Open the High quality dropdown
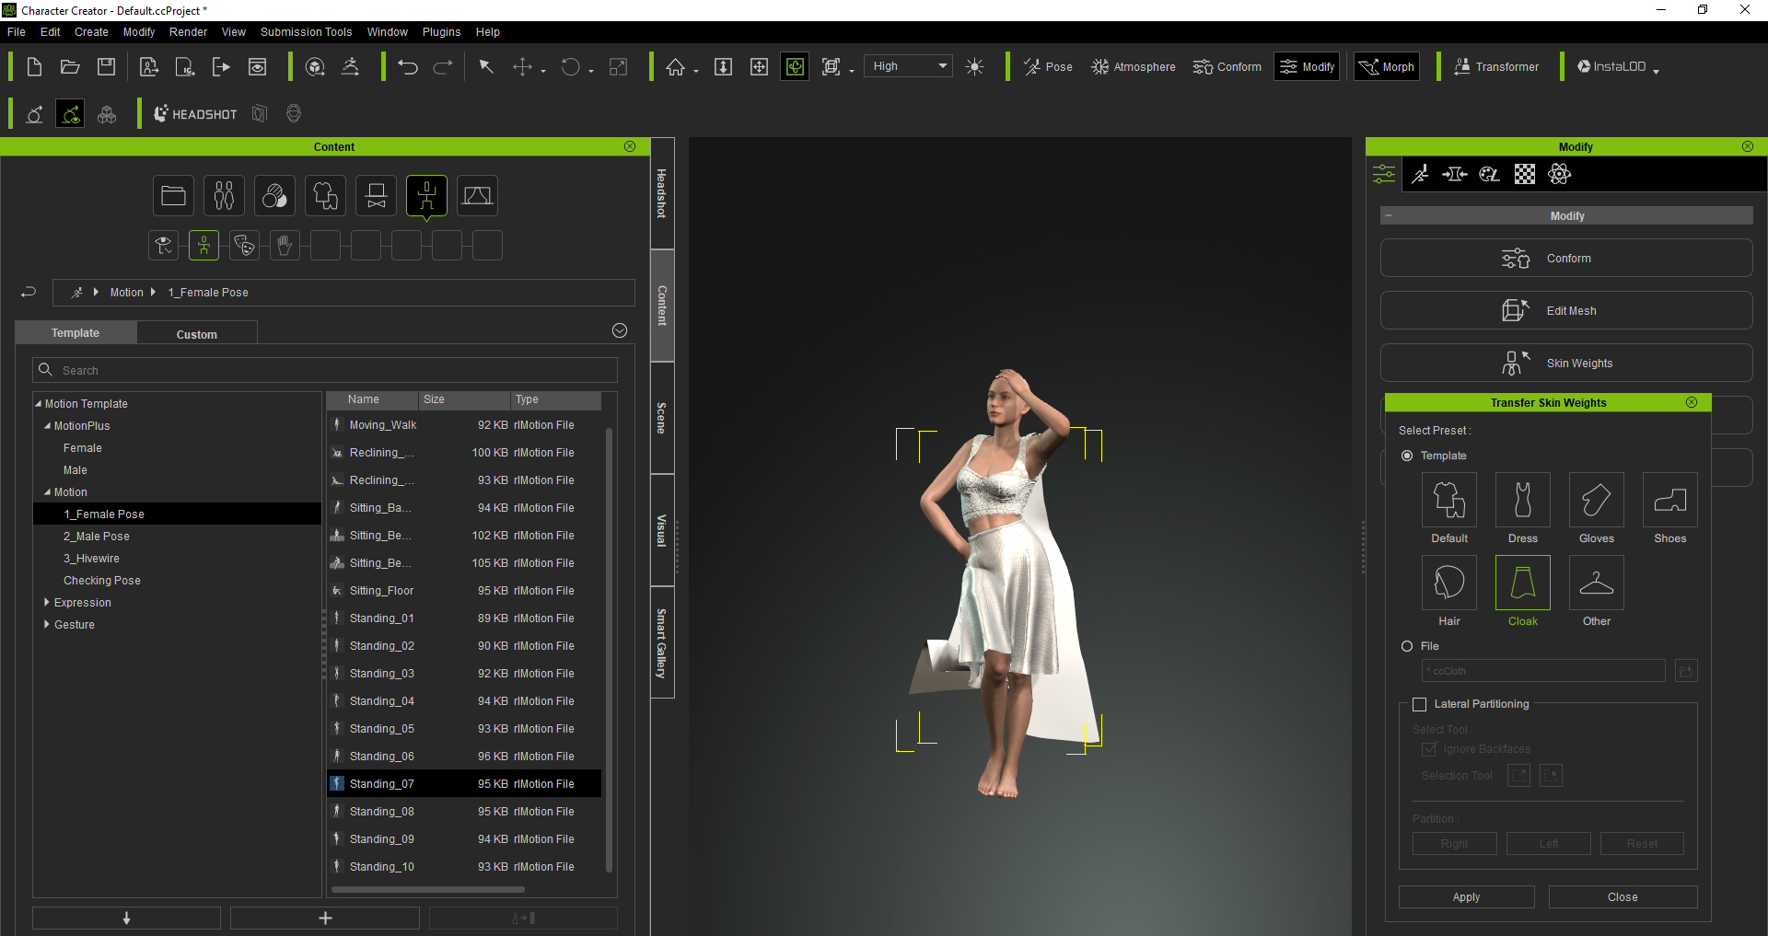Viewport: 1768px width, 936px height. pyautogui.click(x=909, y=66)
